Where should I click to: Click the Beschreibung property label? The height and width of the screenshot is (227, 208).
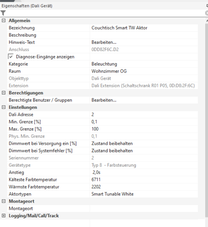coord(23,35)
